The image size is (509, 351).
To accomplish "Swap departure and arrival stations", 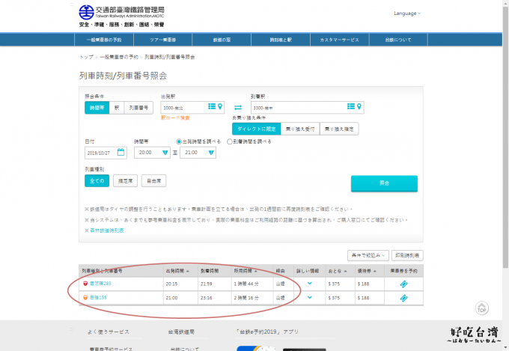I will click(238, 107).
